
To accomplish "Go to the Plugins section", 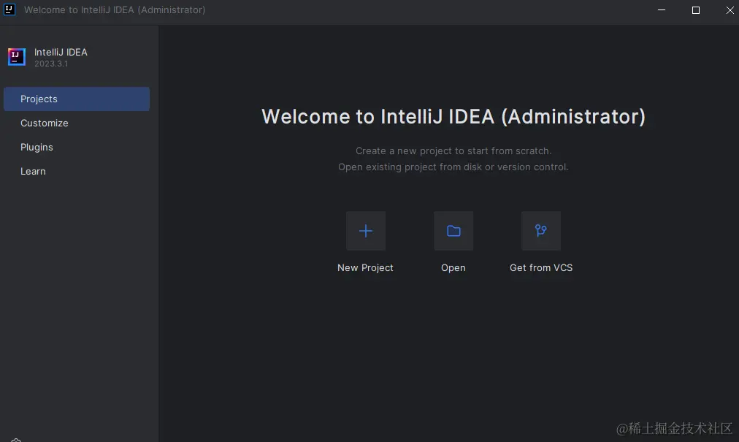I will [77, 147].
